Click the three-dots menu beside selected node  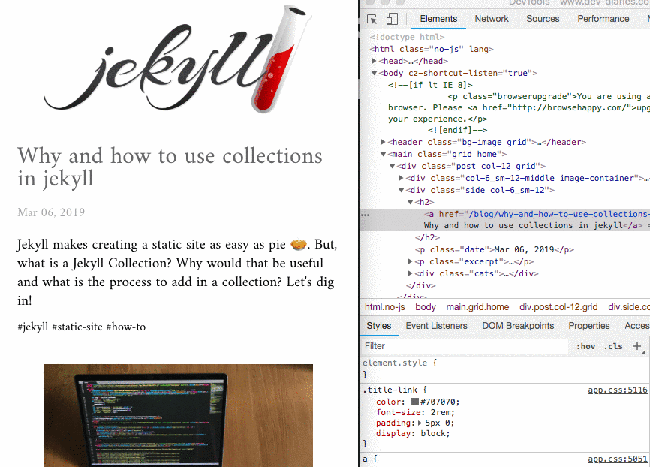[366, 215]
